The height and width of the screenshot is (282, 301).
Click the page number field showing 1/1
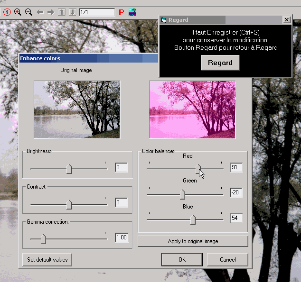(96, 12)
